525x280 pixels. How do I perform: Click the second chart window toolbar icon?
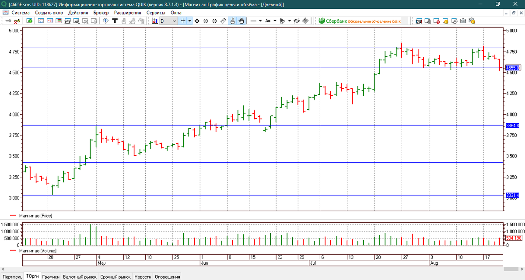tap(50, 21)
